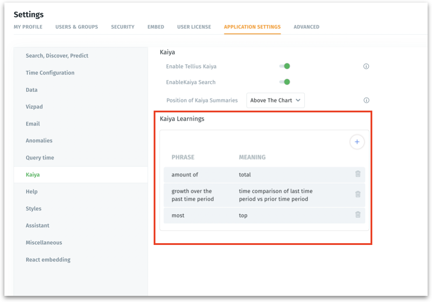Select Search, Discover, Predict in sidebar
The width and height of the screenshot is (432, 302).
(57, 56)
